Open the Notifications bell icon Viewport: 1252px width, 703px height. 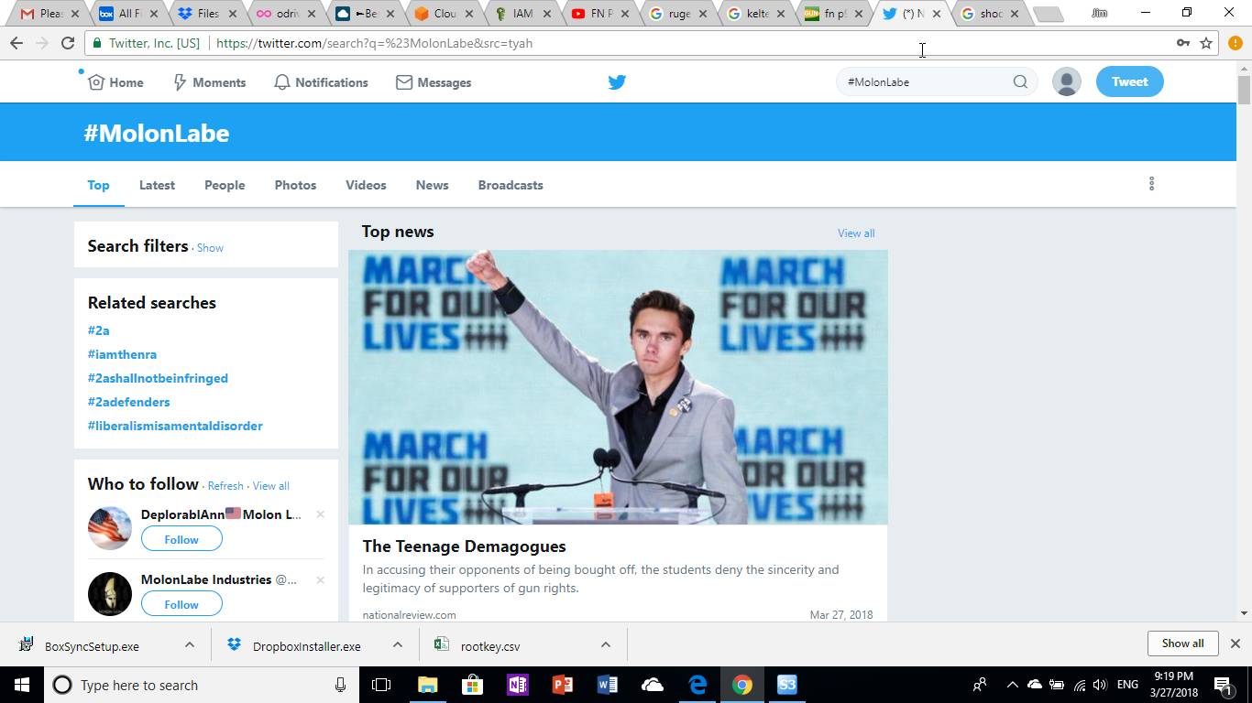pyautogui.click(x=282, y=82)
